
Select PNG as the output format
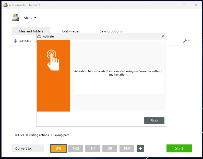(76, 148)
